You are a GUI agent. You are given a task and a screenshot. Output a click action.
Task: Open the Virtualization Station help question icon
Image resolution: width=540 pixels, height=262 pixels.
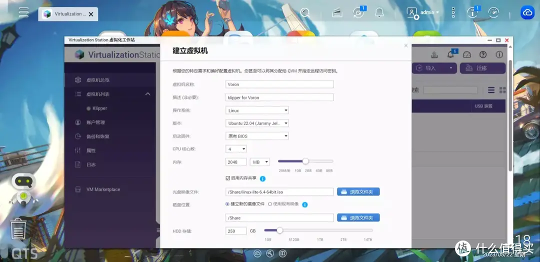point(483,54)
